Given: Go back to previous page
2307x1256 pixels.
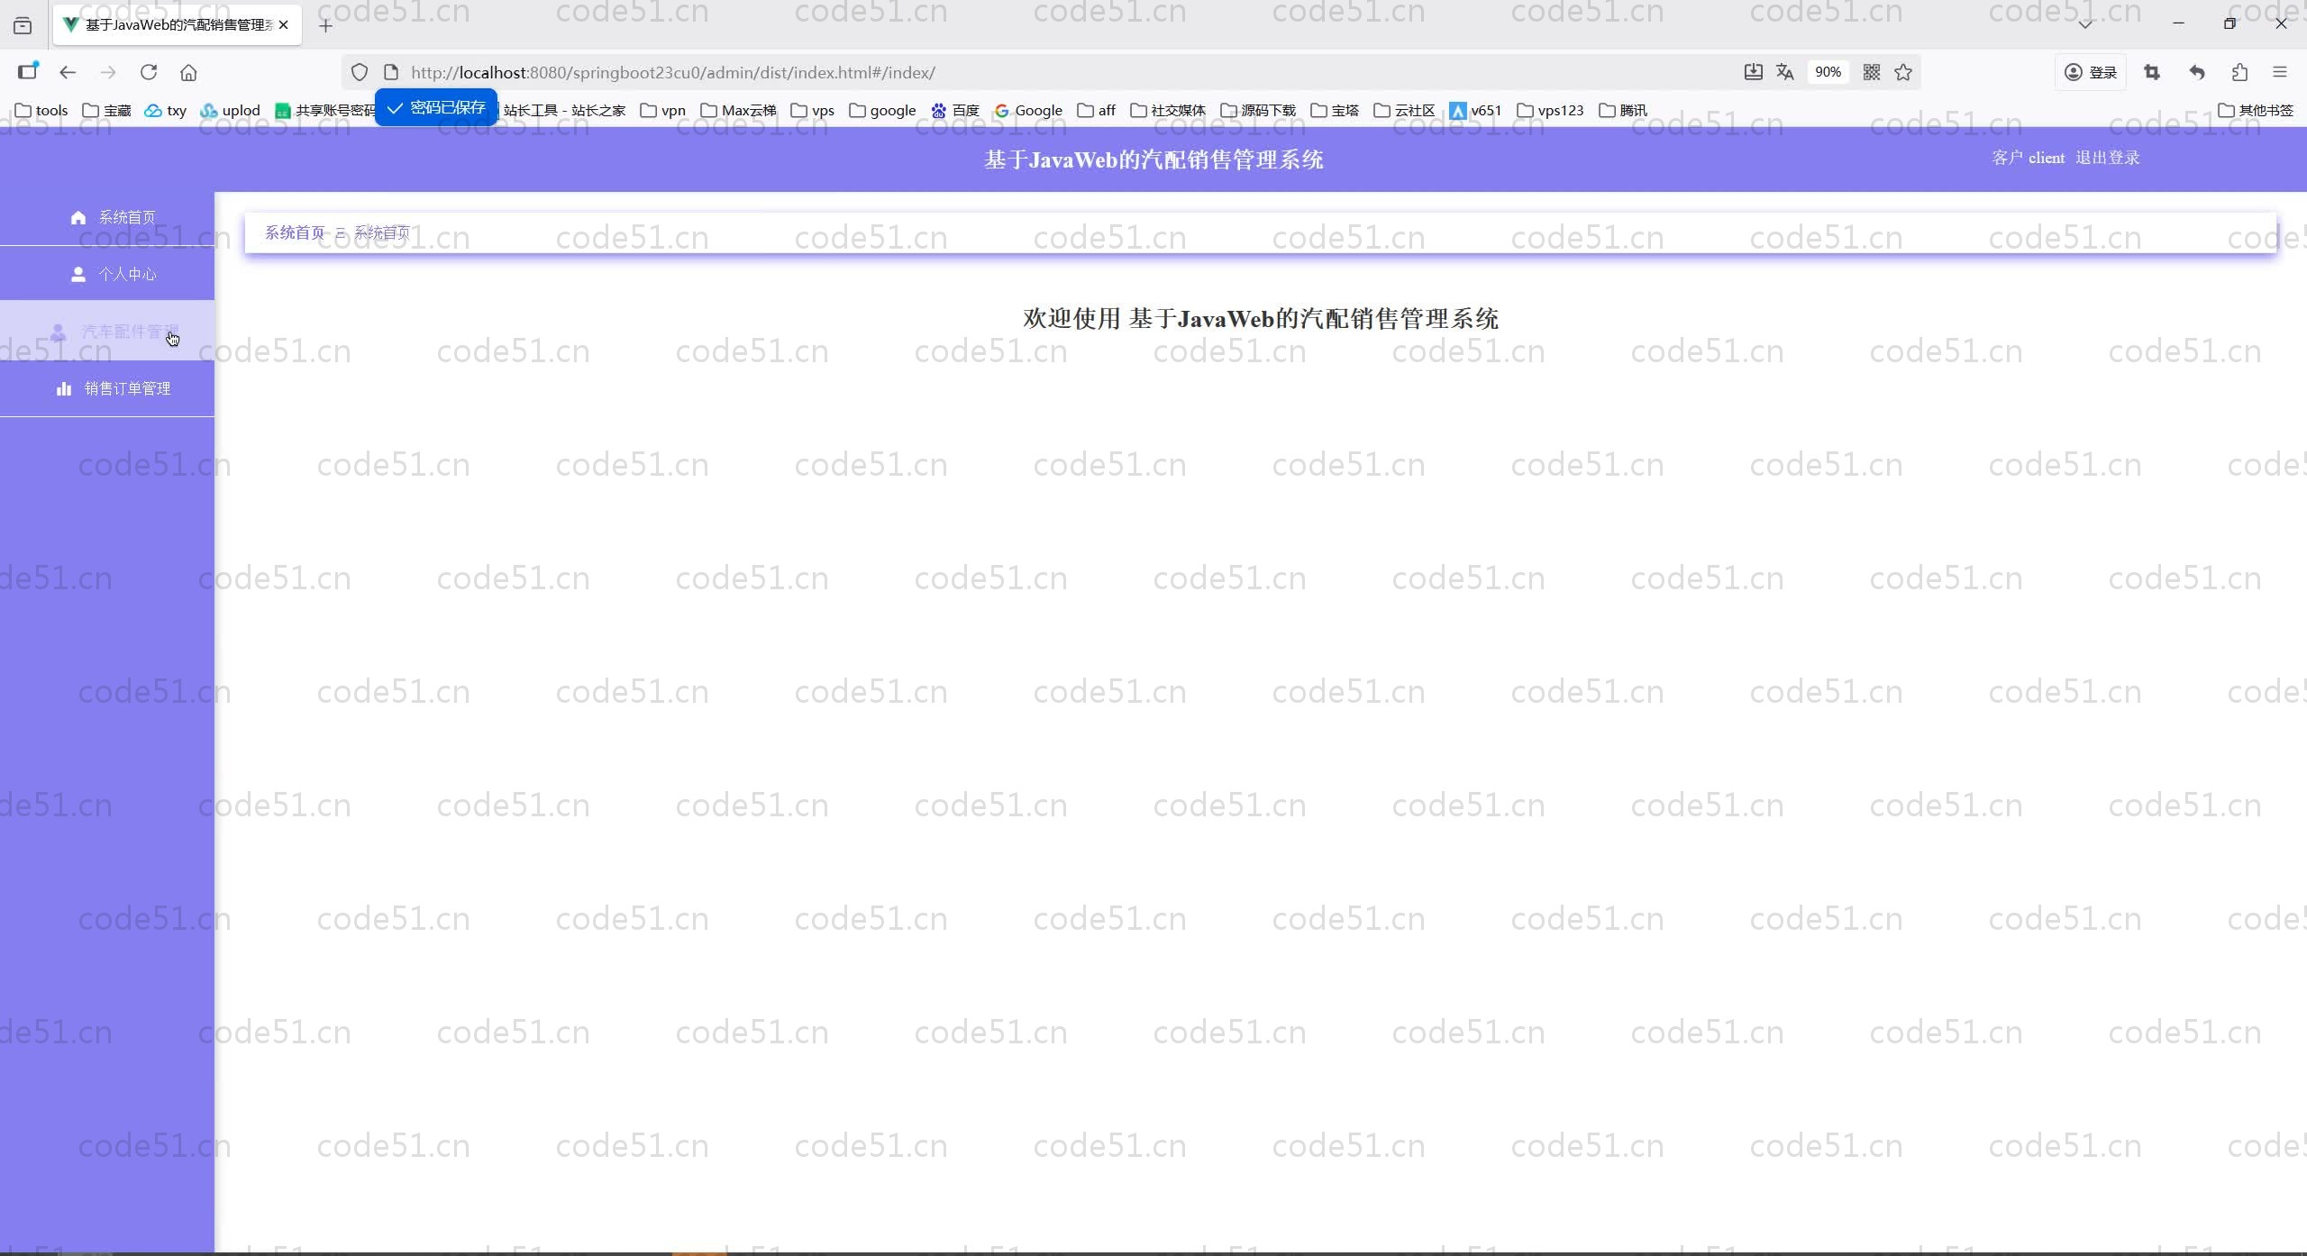Looking at the screenshot, I should [x=68, y=72].
